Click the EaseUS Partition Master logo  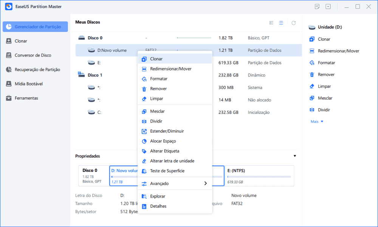9,7
